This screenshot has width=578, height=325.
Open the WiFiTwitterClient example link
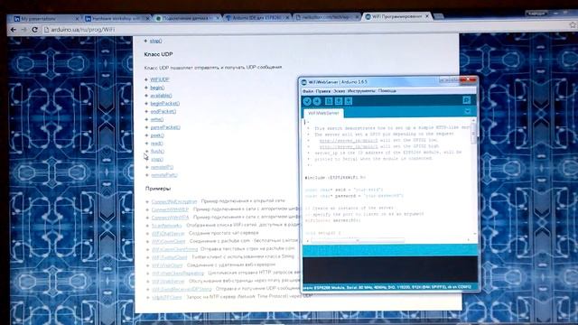[x=170, y=257]
